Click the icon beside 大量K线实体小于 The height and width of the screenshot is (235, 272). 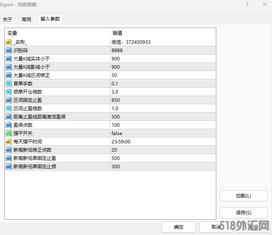[9, 59]
